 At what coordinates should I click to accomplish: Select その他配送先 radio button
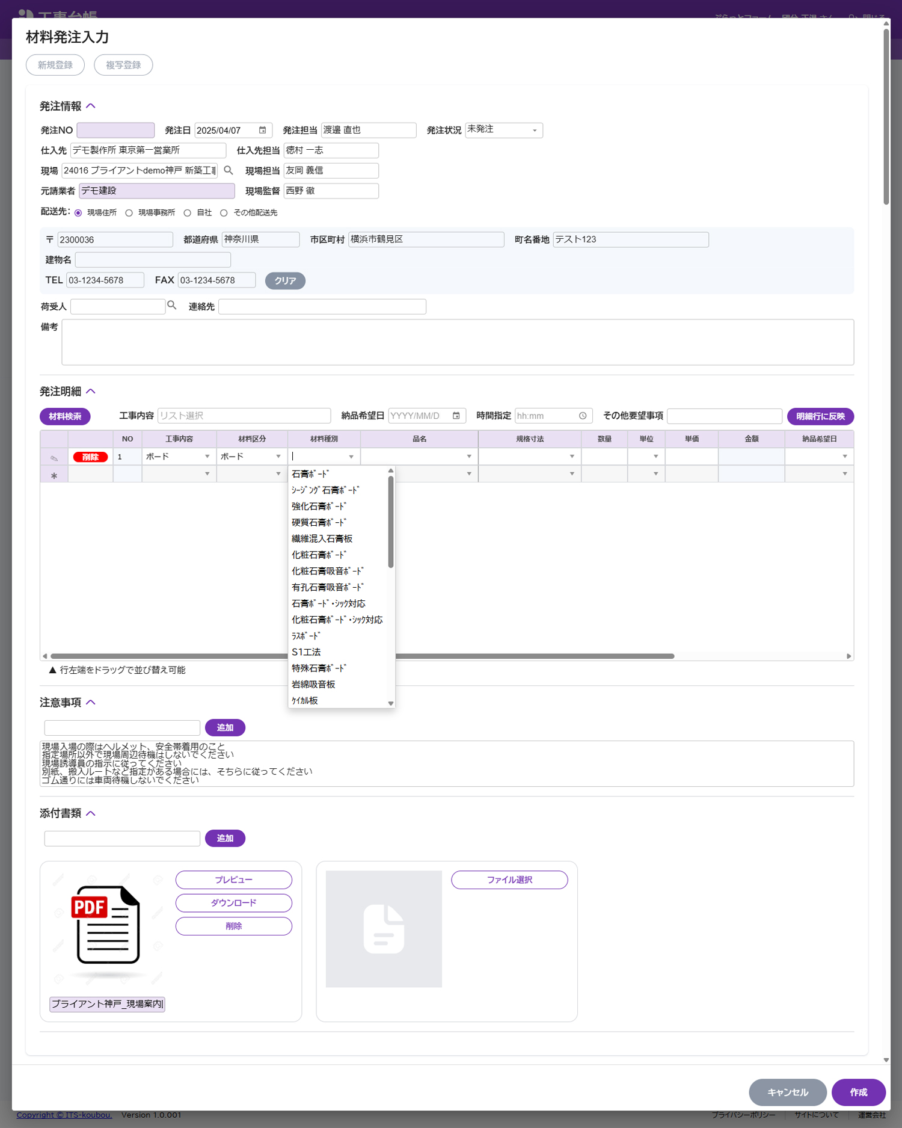coord(224,213)
